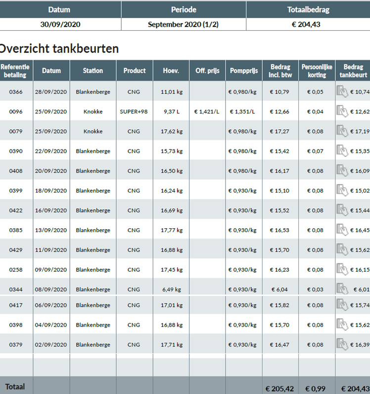
Task: Click the period cell September 2020 (1/2)
Action: (x=184, y=24)
